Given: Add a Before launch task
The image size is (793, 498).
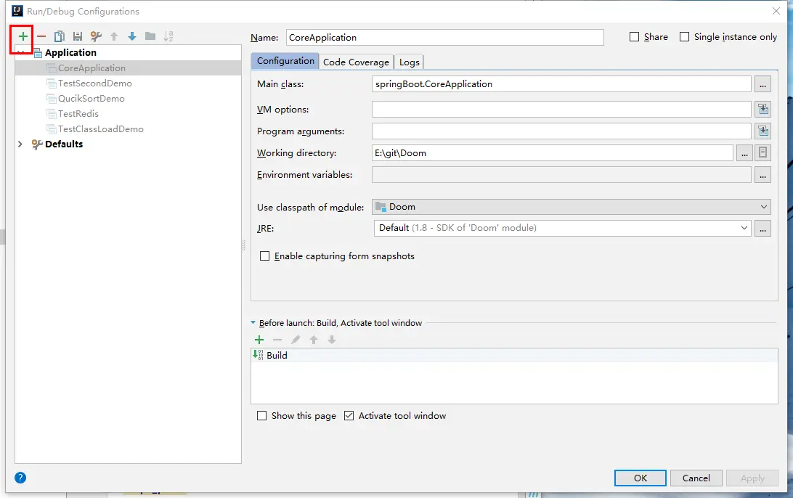Looking at the screenshot, I should [x=259, y=340].
